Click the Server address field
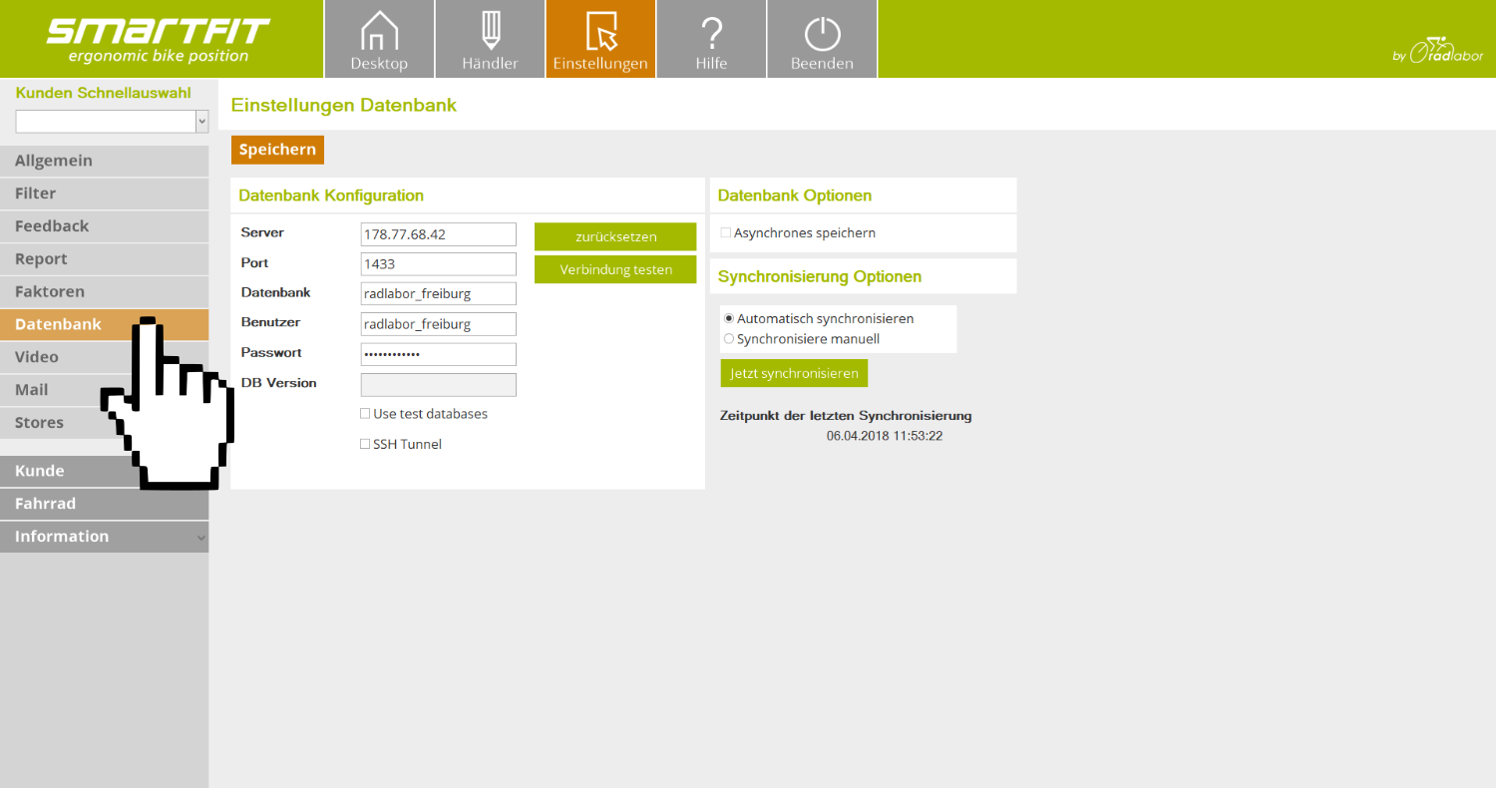The height and width of the screenshot is (788, 1496). pyautogui.click(x=438, y=234)
